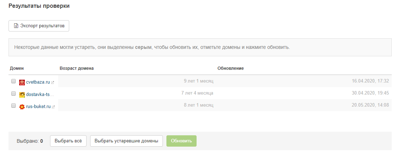Click the cvetbaza.ru favicon icon
This screenshot has height=153, width=396.
[22, 82]
